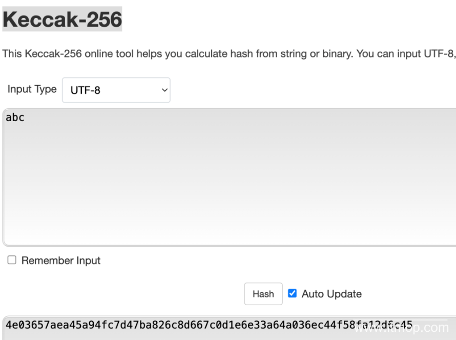Click the word "abc" in the input box
The image size is (456, 340).
15,117
